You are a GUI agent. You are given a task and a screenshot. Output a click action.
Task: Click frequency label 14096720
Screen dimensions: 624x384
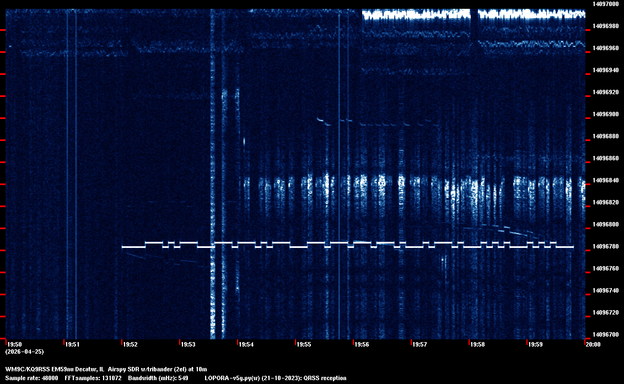pos(606,313)
